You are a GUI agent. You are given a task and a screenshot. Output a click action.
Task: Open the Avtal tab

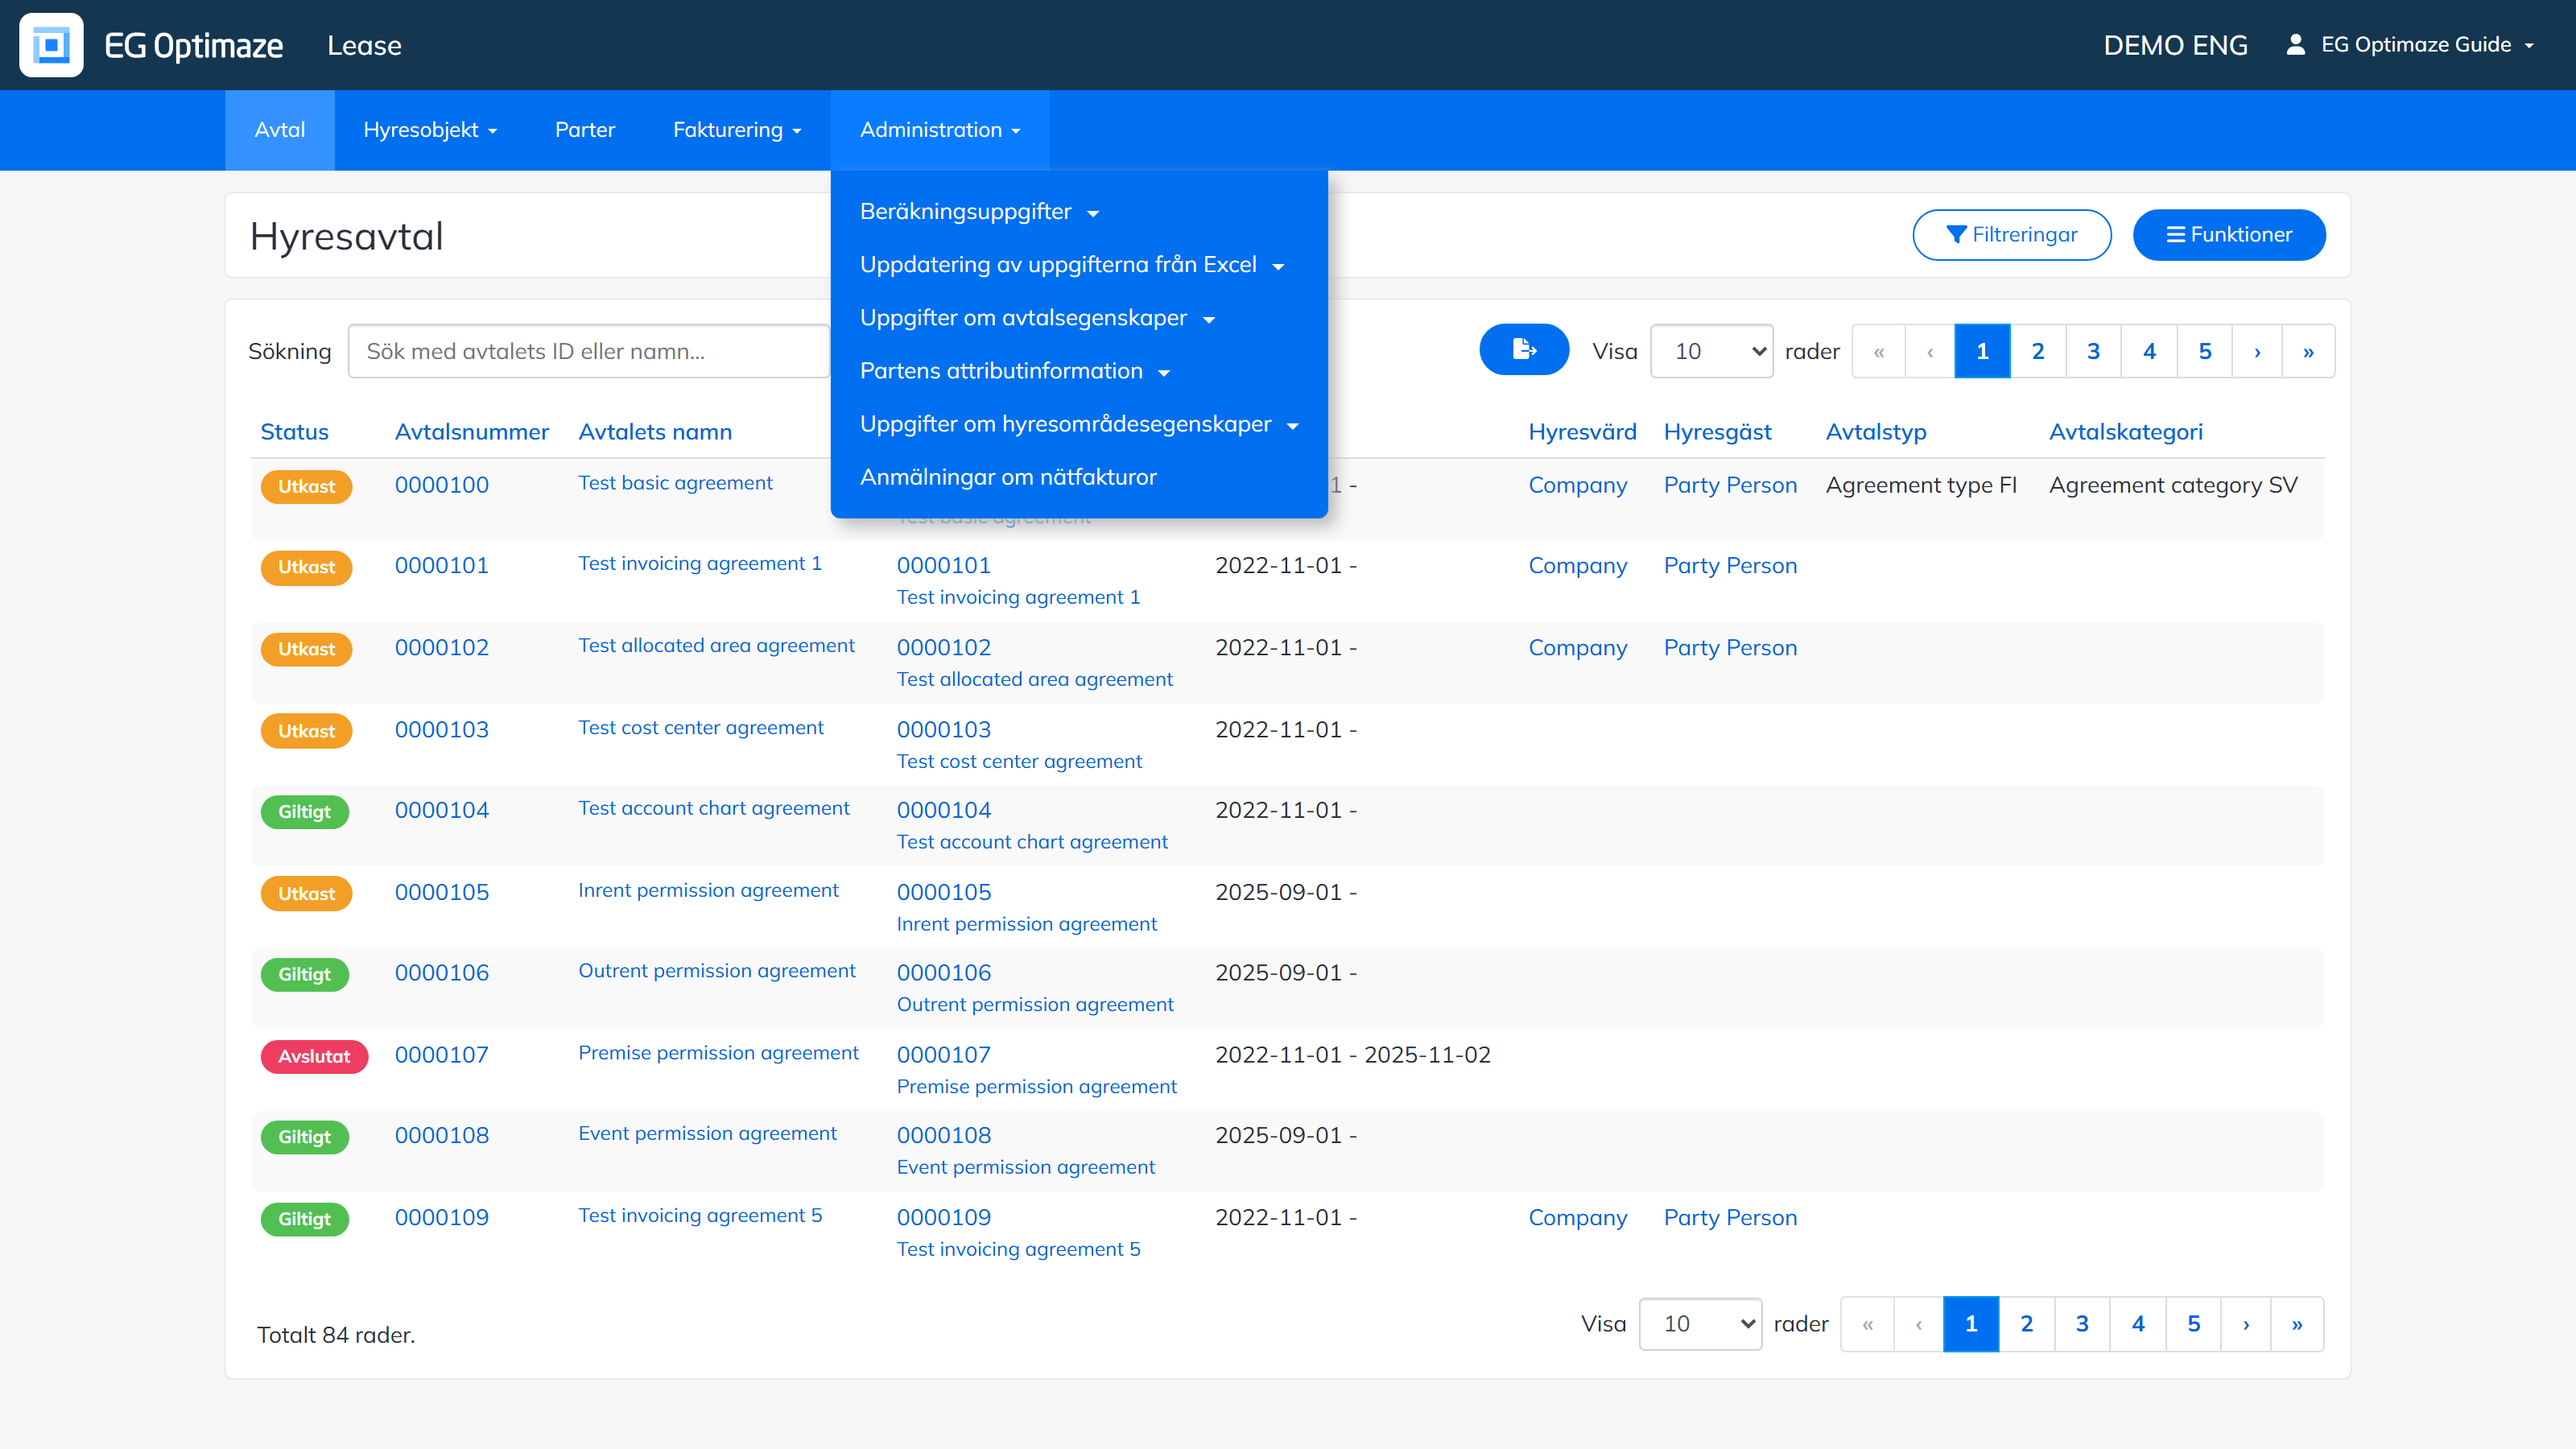click(x=280, y=130)
